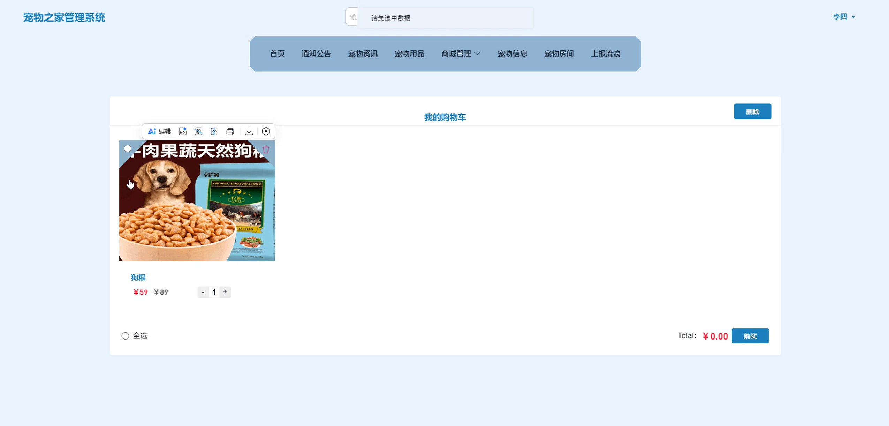Click the download image icon
The width and height of the screenshot is (889, 426).
pyautogui.click(x=249, y=131)
